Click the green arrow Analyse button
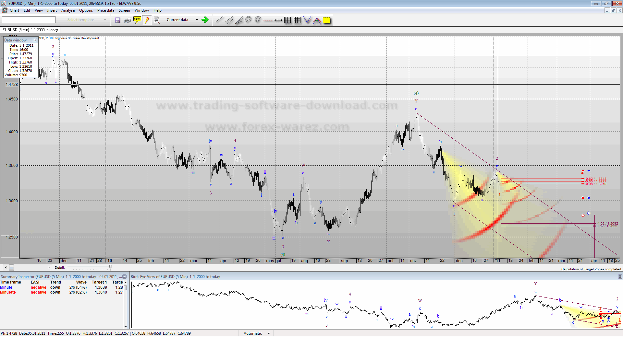 tap(205, 20)
